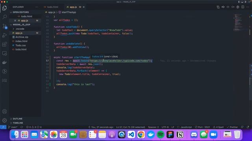
Task: Click the jsonplaceholder URL link in code
Action: pos(119,61)
